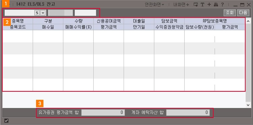Click the S button in account field
This screenshot has height=125, width=253.
click(37, 13)
